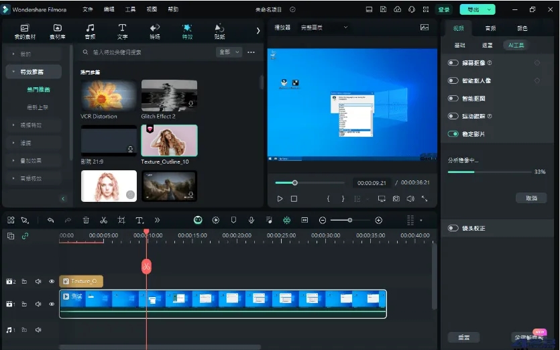The height and width of the screenshot is (350, 560).
Task: Toggle the 智能抠图 smart cutout switch
Action: (x=453, y=98)
